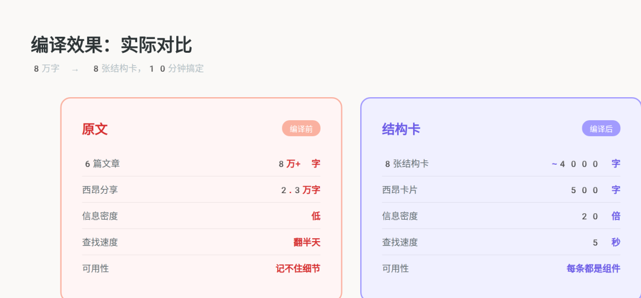Click the 记不住细节 usability value
This screenshot has width=641, height=298.
(298, 268)
